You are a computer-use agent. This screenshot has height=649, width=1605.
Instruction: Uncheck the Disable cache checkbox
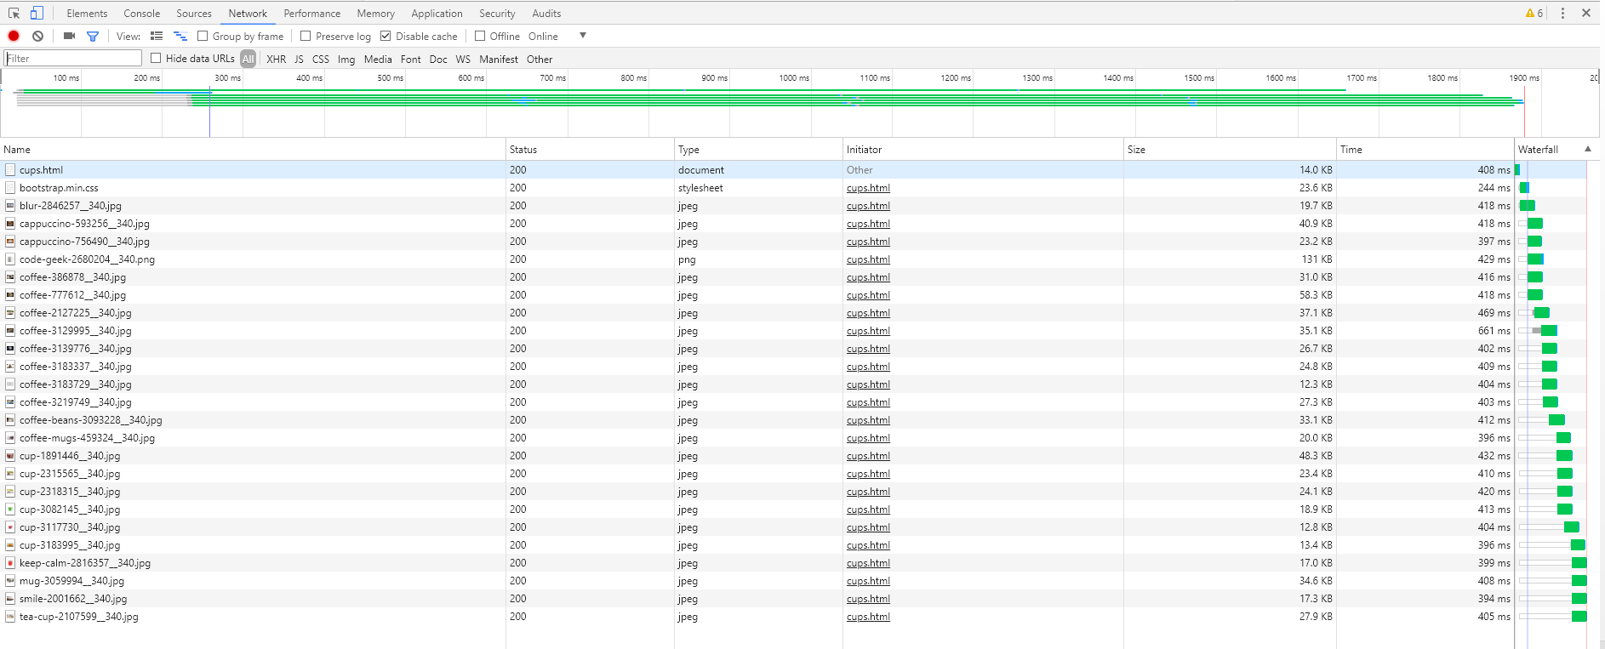(386, 36)
